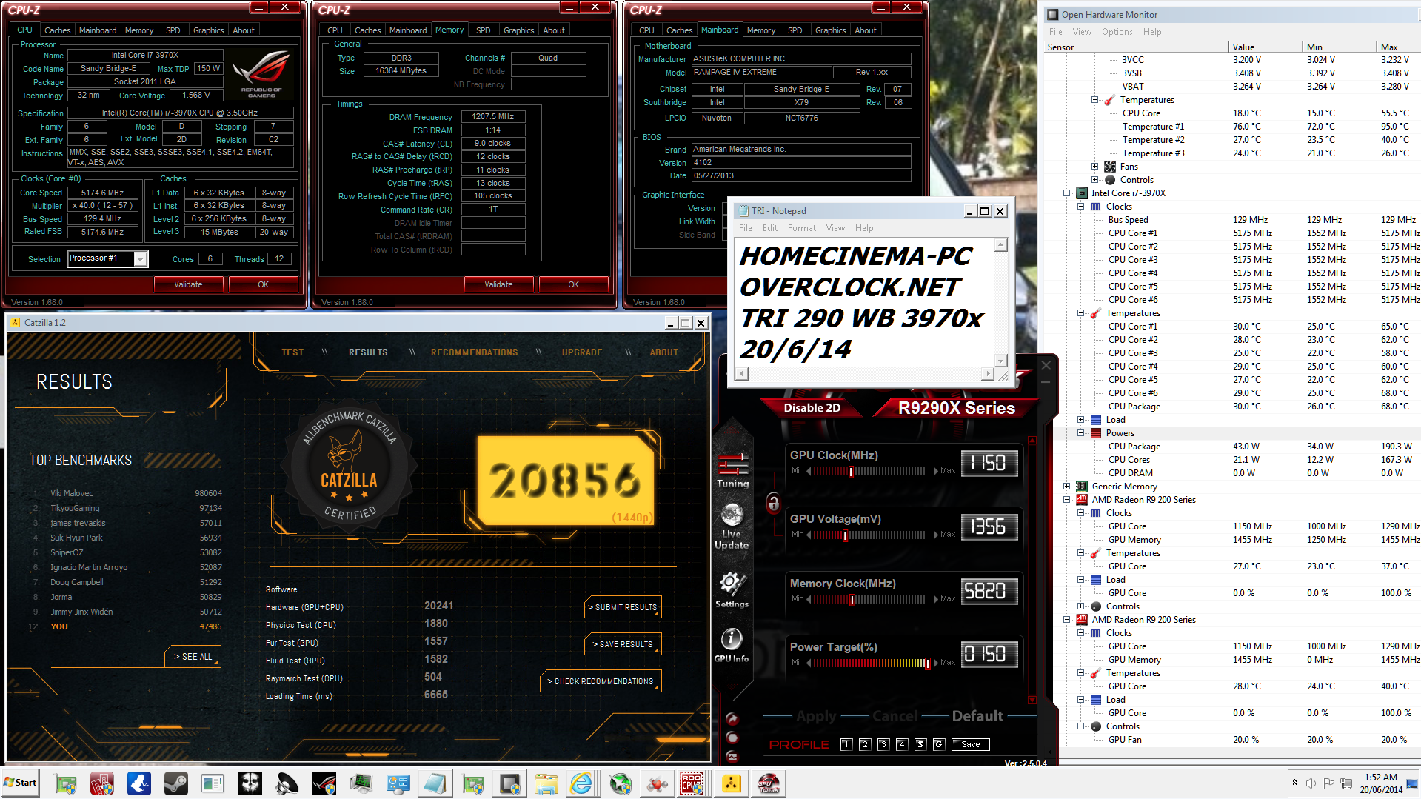1421x799 pixels.
Task: Reset GPU Tweak settings with Default
Action: click(x=977, y=716)
